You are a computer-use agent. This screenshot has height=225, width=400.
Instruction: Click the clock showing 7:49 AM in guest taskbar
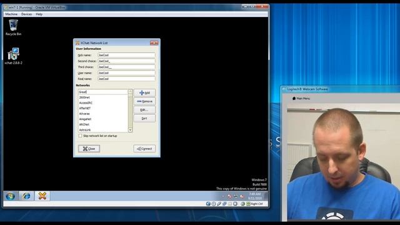(x=254, y=196)
